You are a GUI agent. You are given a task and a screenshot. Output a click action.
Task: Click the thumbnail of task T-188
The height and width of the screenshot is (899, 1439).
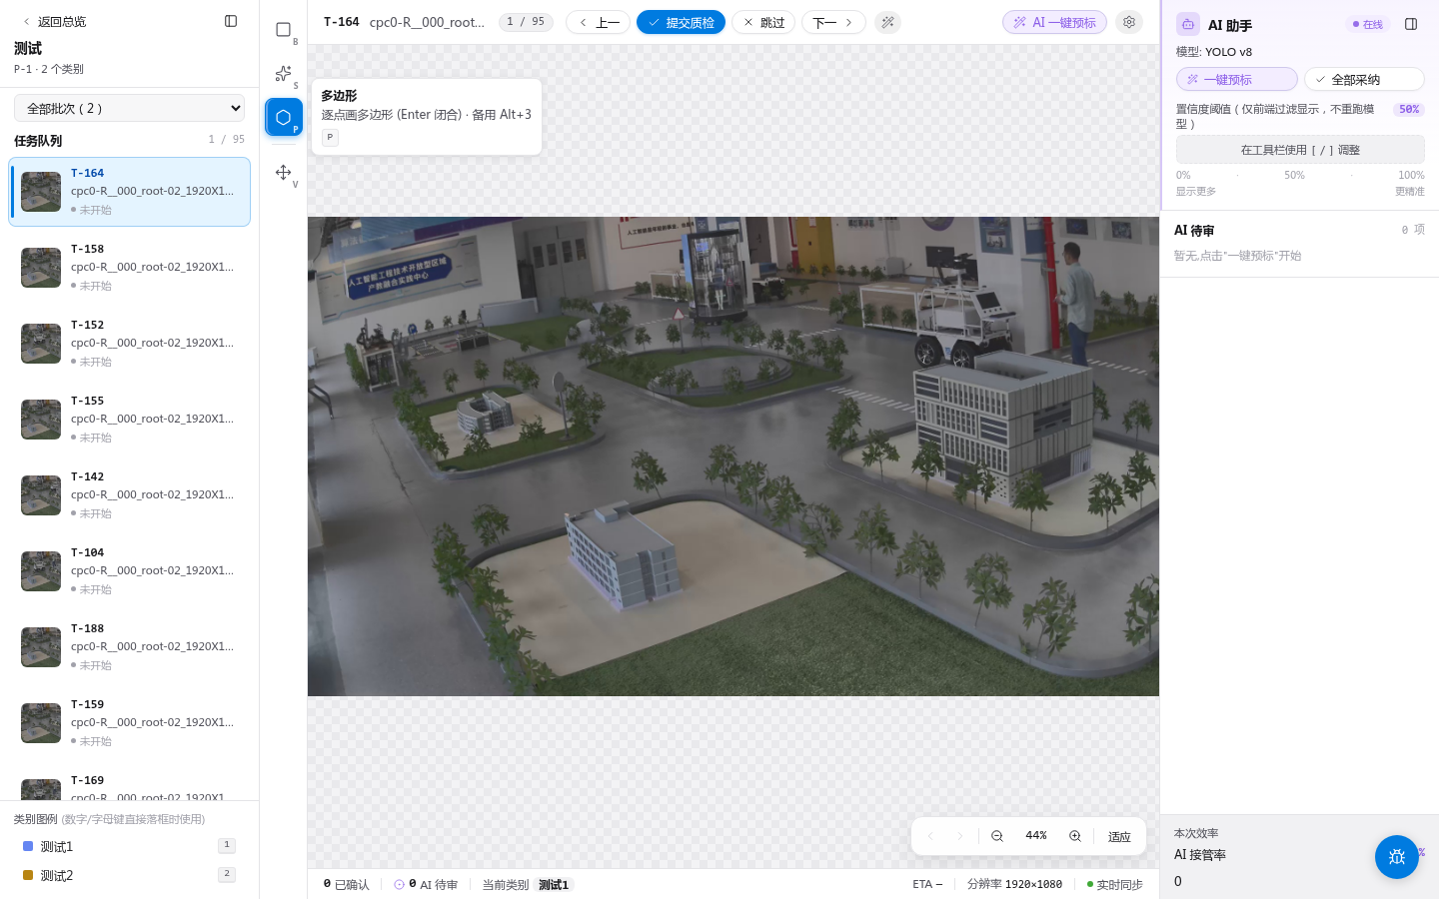[x=41, y=647]
